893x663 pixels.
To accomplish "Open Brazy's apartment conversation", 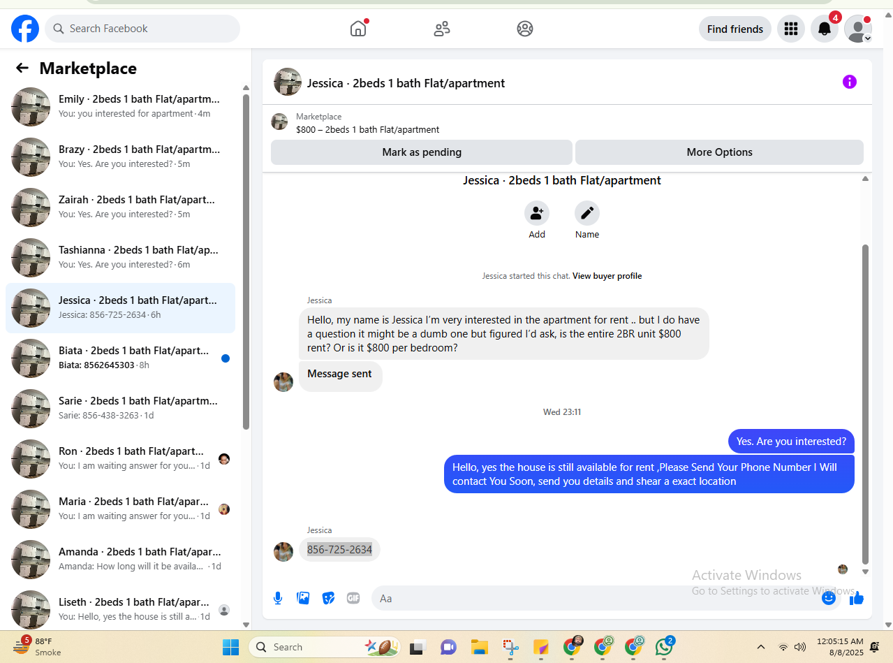I will point(120,157).
